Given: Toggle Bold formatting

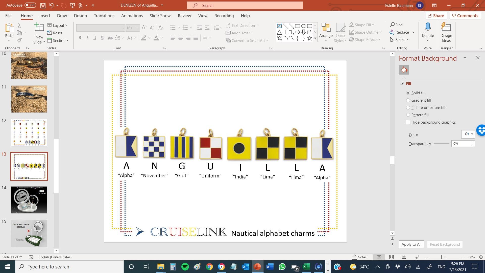Looking at the screenshot, I should point(80,38).
